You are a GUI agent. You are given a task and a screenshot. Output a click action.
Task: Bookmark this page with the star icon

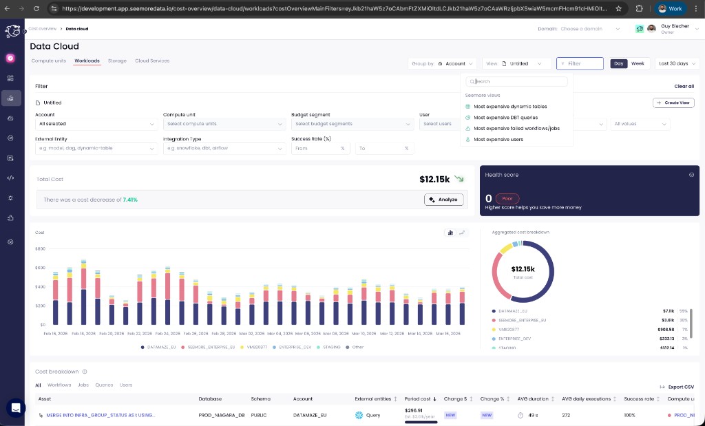(618, 9)
